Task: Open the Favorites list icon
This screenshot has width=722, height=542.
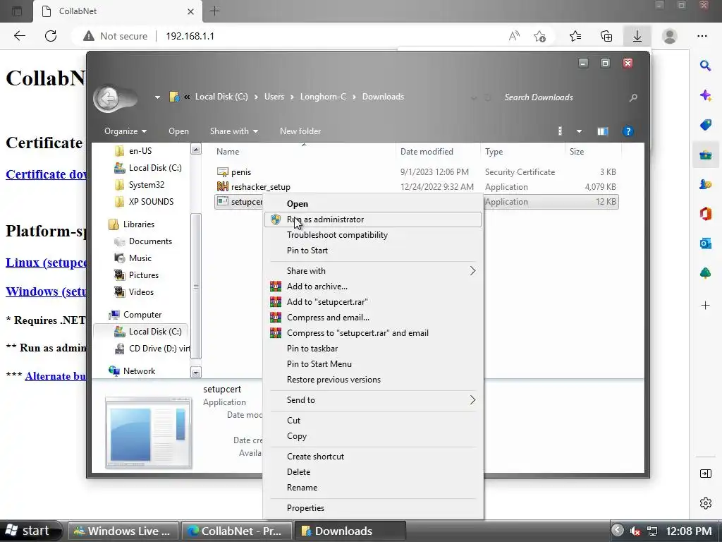Action: [575, 36]
